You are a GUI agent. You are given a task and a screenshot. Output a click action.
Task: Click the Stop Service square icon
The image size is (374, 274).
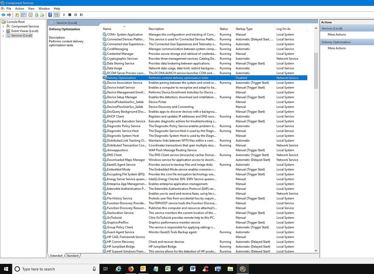70,15
